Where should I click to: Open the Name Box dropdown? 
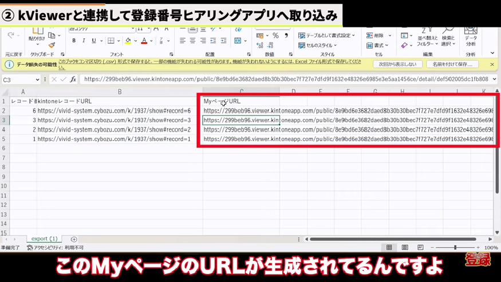point(38,80)
